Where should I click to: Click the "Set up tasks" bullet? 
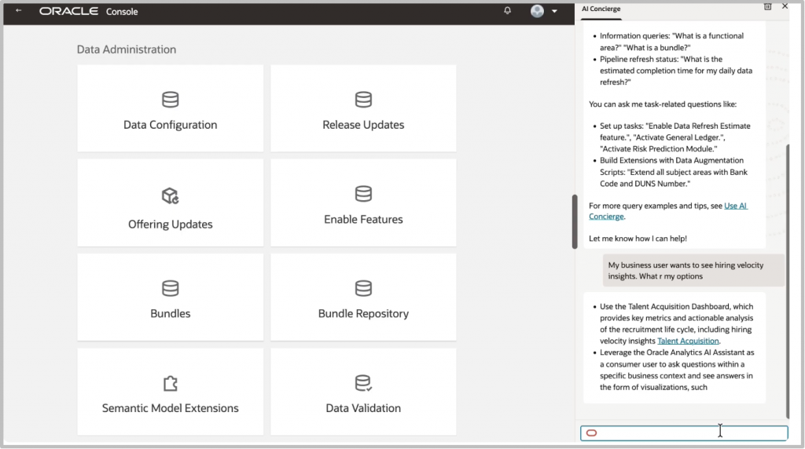tap(675, 137)
